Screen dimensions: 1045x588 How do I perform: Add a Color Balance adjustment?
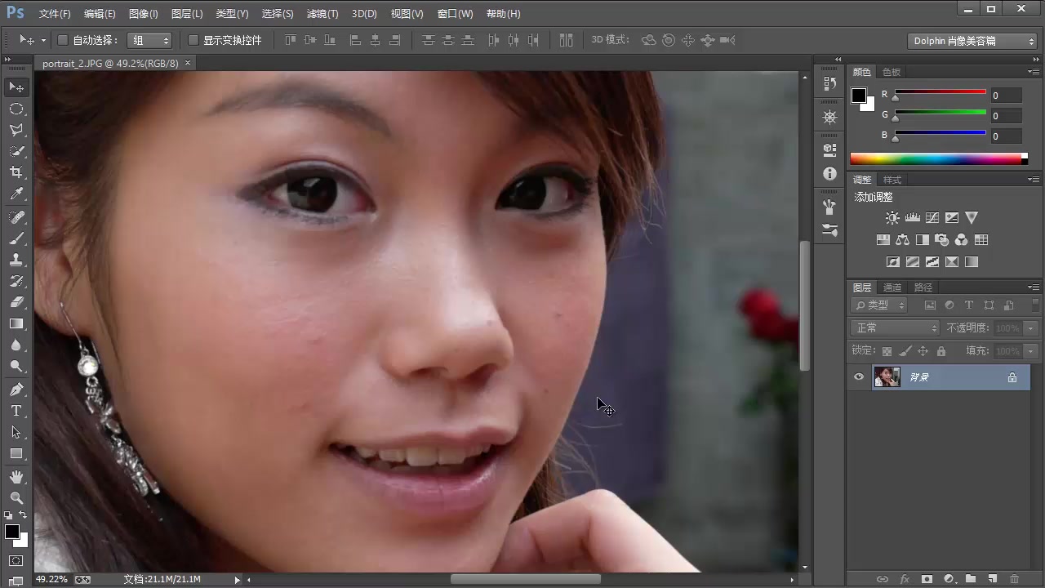[902, 240]
